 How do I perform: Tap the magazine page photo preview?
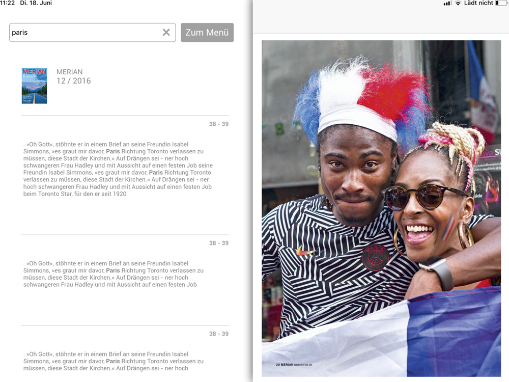click(381, 208)
